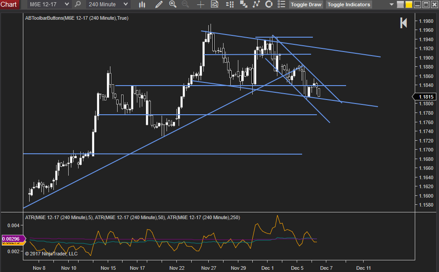
Task: Activate the zoom in magnifier
Action: point(173,4)
